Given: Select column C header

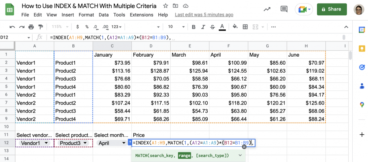Looking at the screenshot, I should pos(112,46).
